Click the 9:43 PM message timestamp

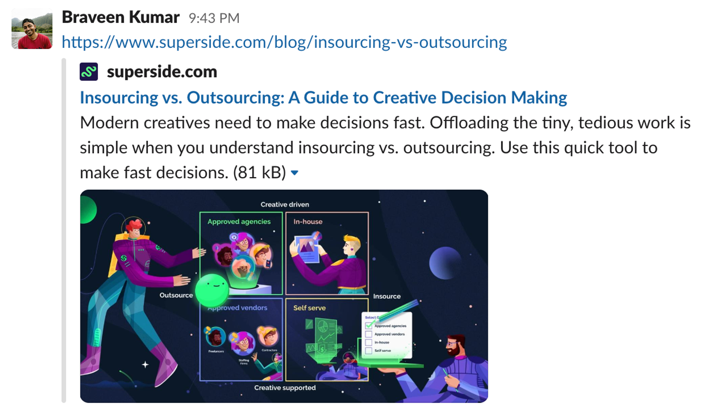[214, 18]
